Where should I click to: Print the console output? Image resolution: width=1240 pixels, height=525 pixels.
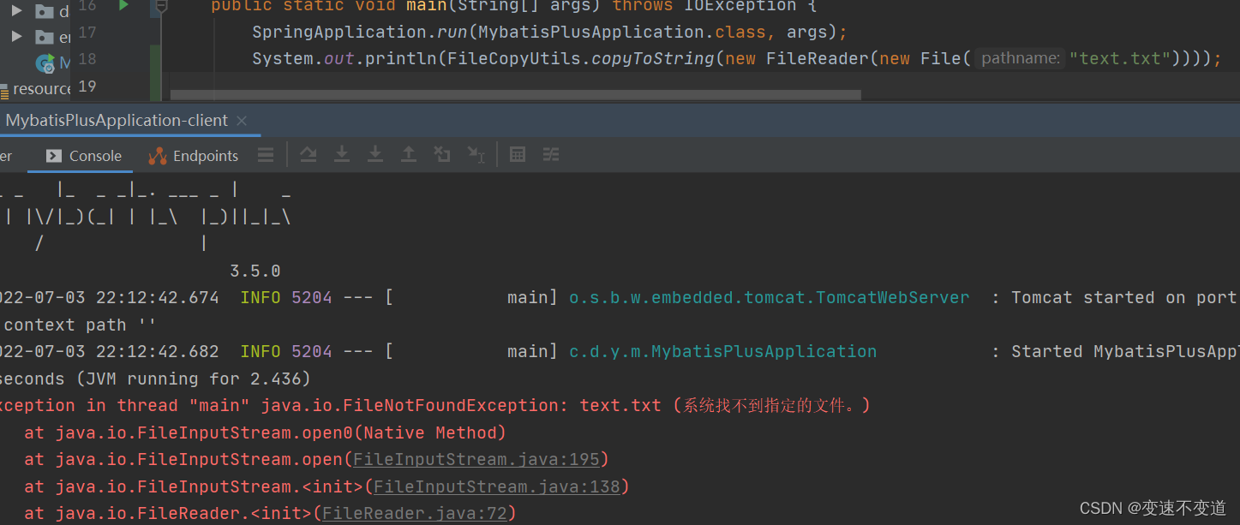tap(517, 154)
